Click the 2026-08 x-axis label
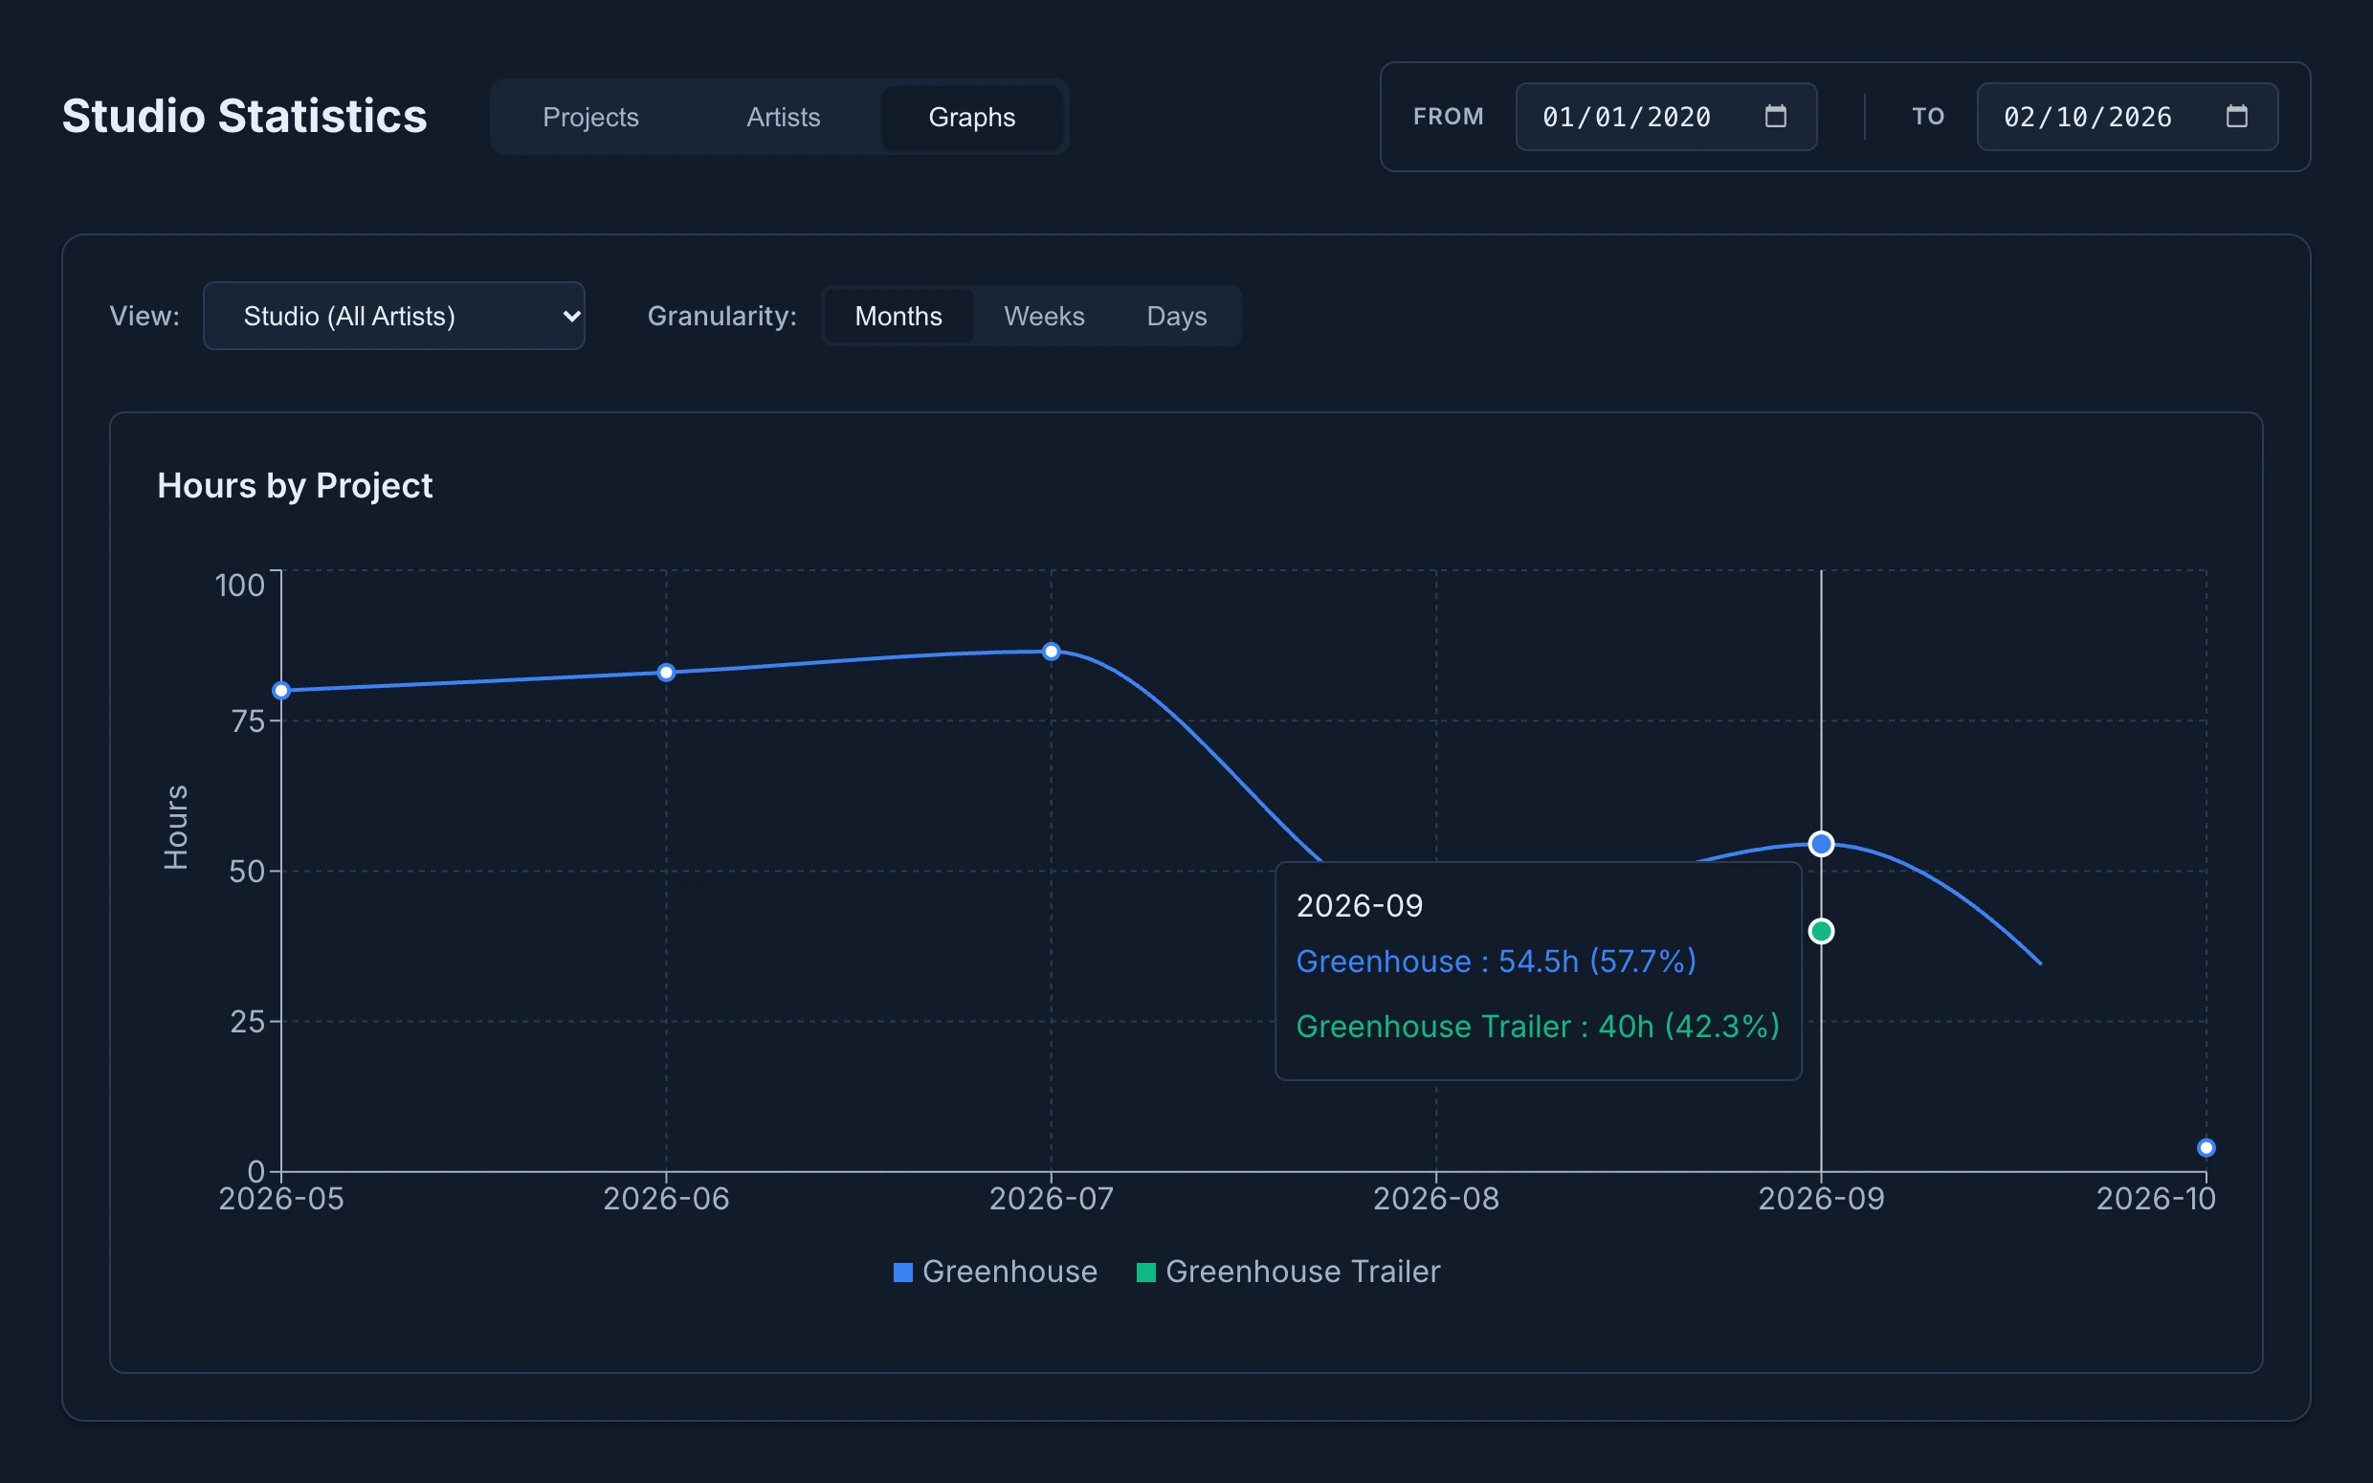Screen dimensions: 2373x1483 (1435, 1199)
